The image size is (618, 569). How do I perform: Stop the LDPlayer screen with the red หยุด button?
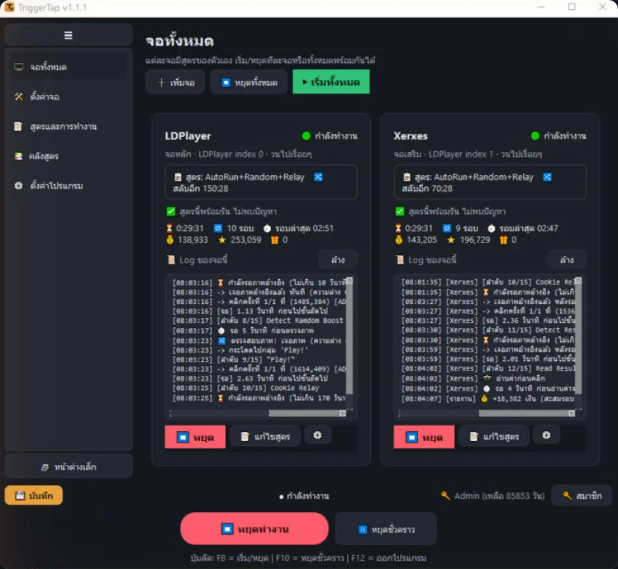(195, 437)
